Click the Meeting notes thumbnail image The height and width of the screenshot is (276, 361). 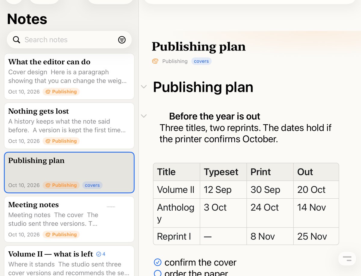pyautogui.click(x=111, y=207)
